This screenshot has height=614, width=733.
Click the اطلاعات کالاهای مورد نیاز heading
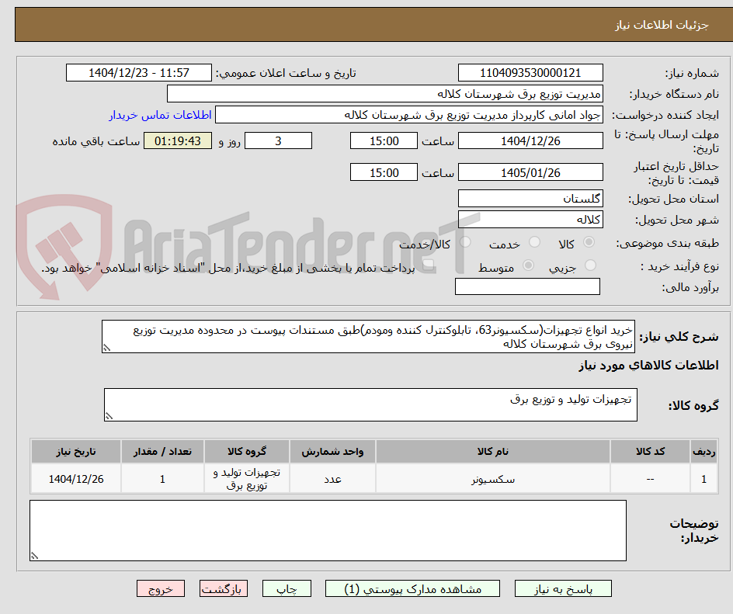coord(648,366)
